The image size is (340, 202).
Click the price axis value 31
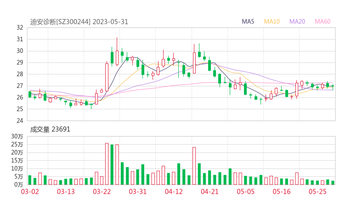(20, 39)
